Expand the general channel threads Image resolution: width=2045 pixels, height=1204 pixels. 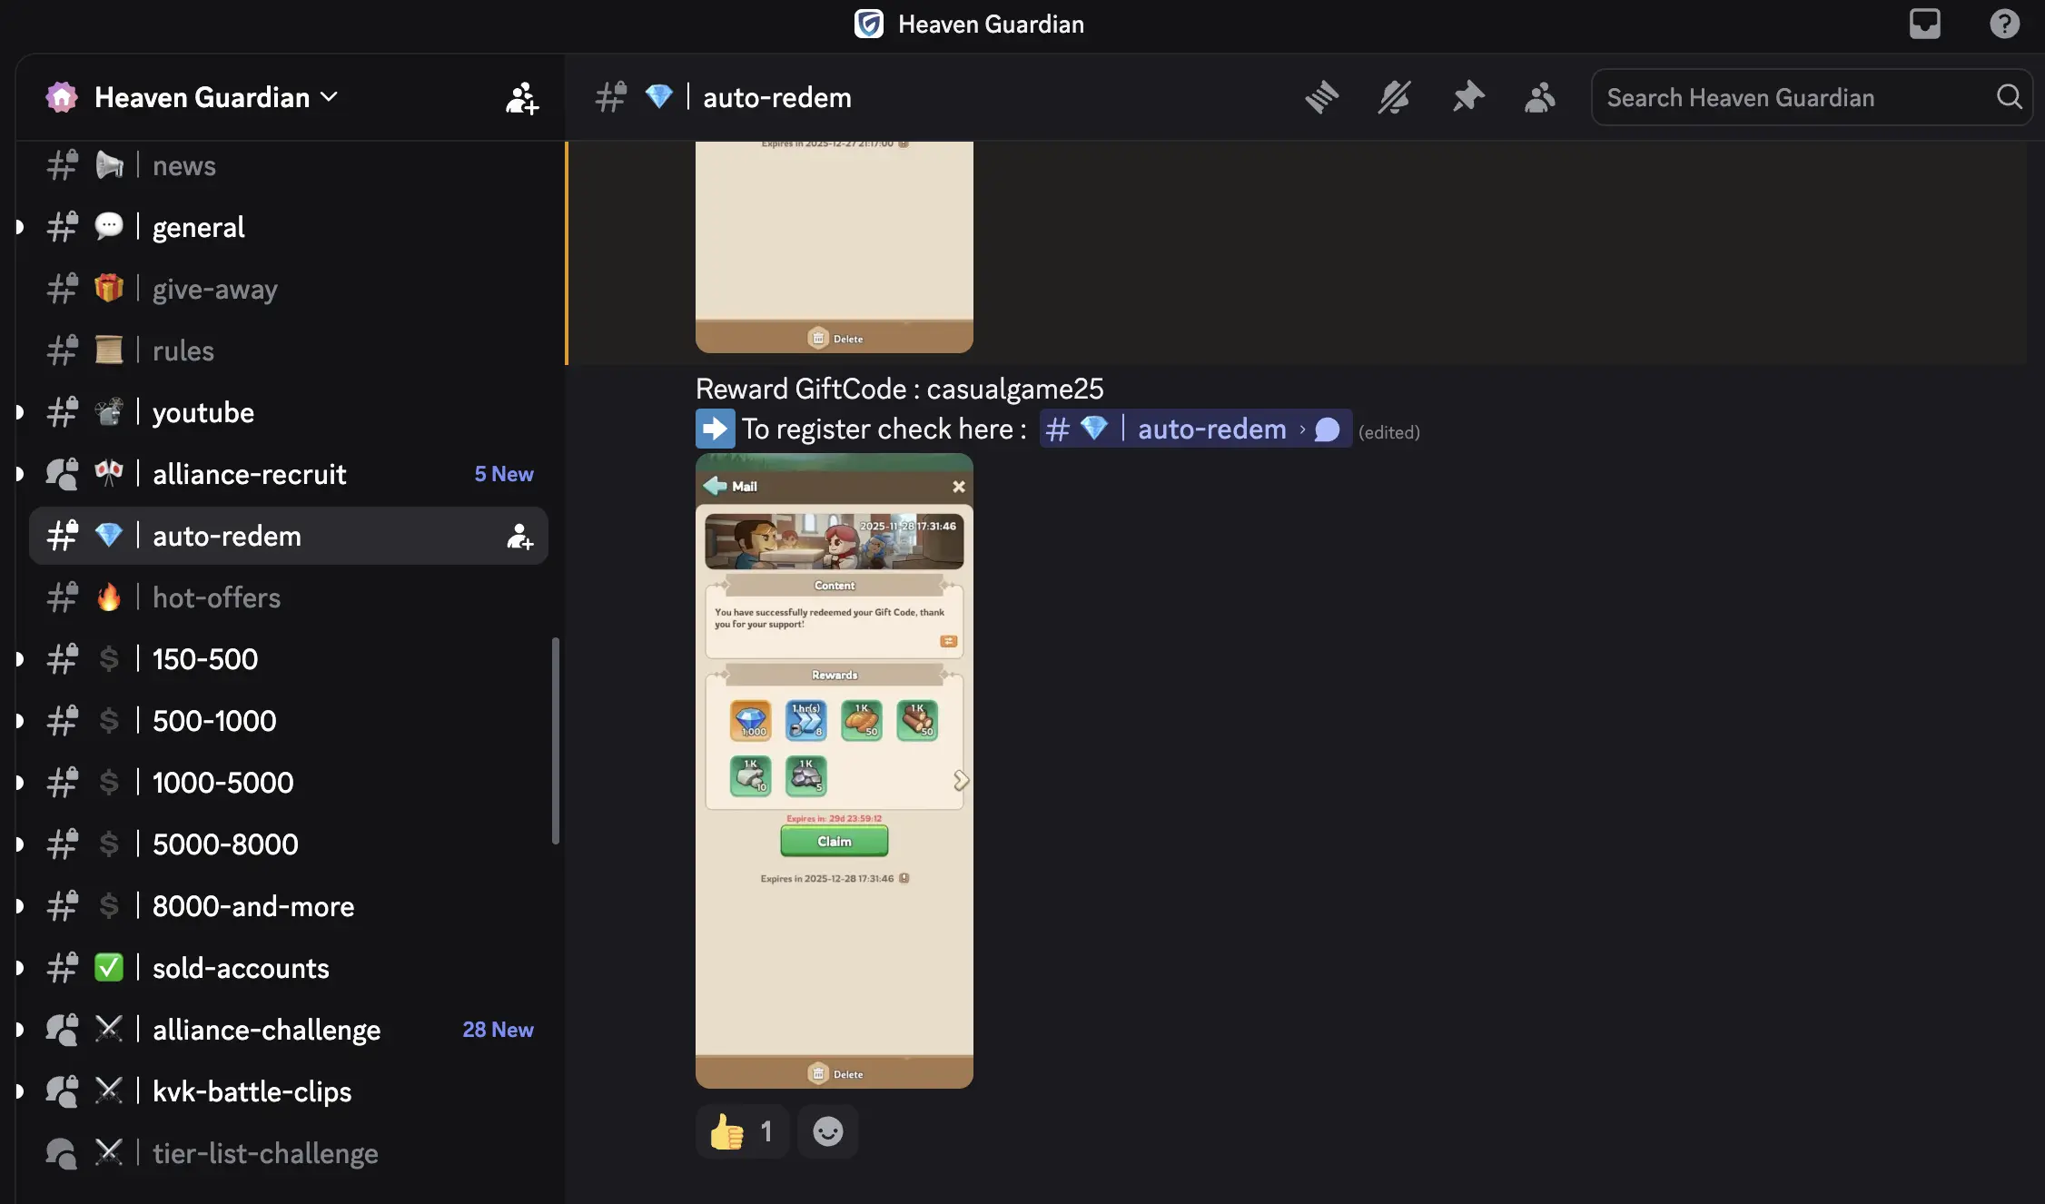point(20,227)
